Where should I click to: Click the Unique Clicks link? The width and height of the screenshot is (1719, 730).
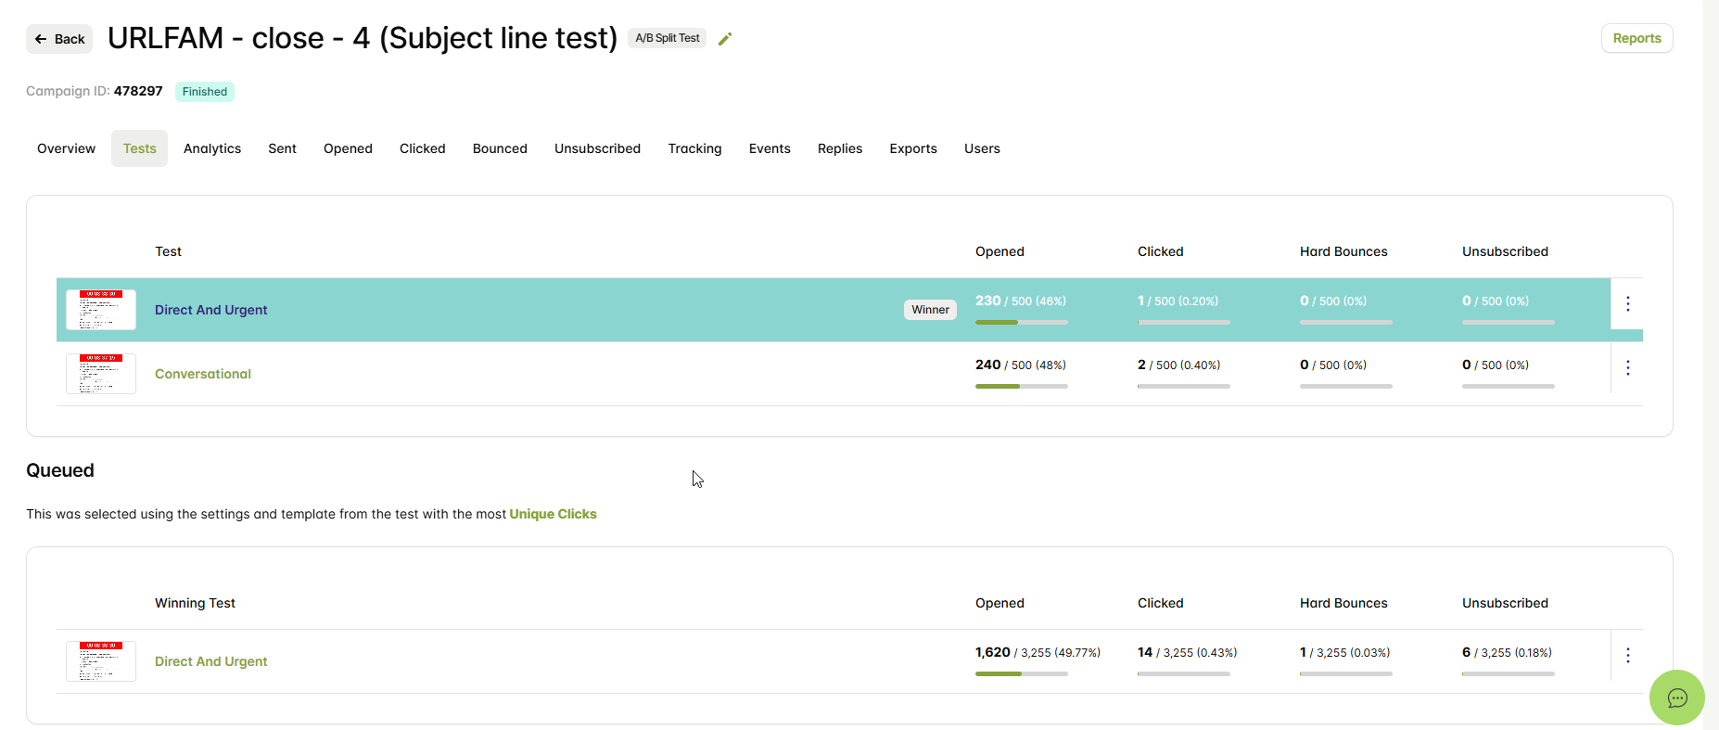click(553, 514)
